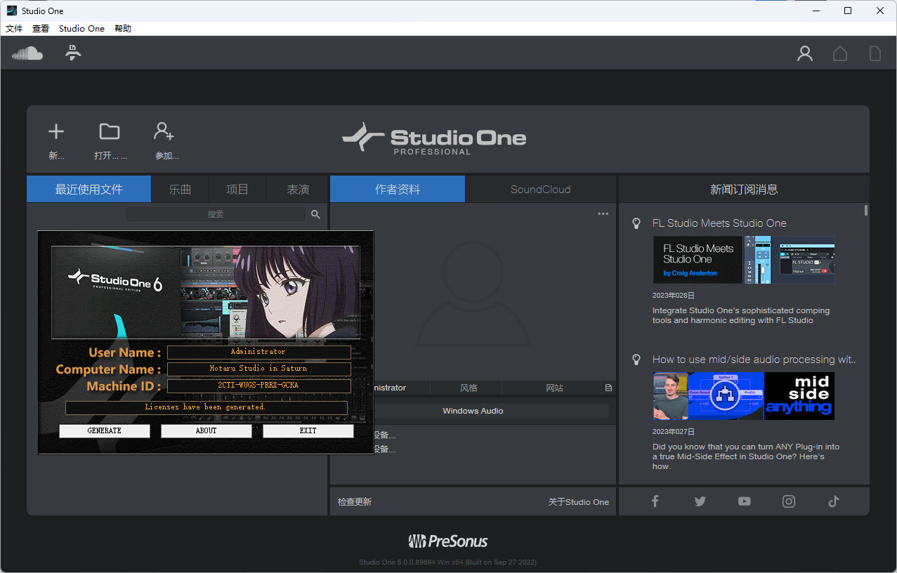Click the news feed vertical scrollbar
897x573 pixels.
[x=866, y=210]
